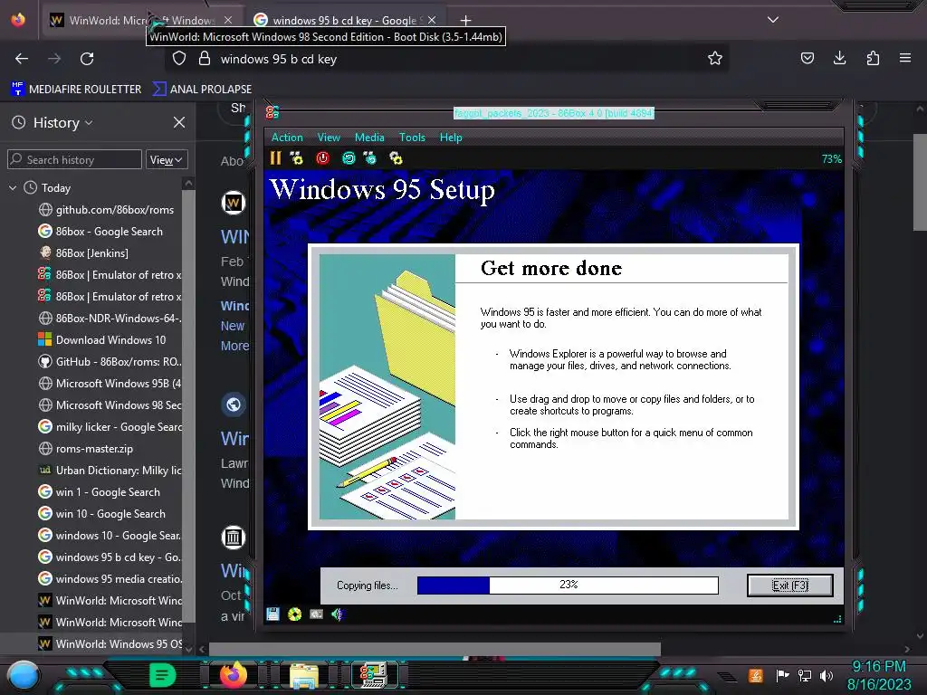Open the sidebar History switcher dropdown
The height and width of the screenshot is (695, 927).
click(62, 122)
